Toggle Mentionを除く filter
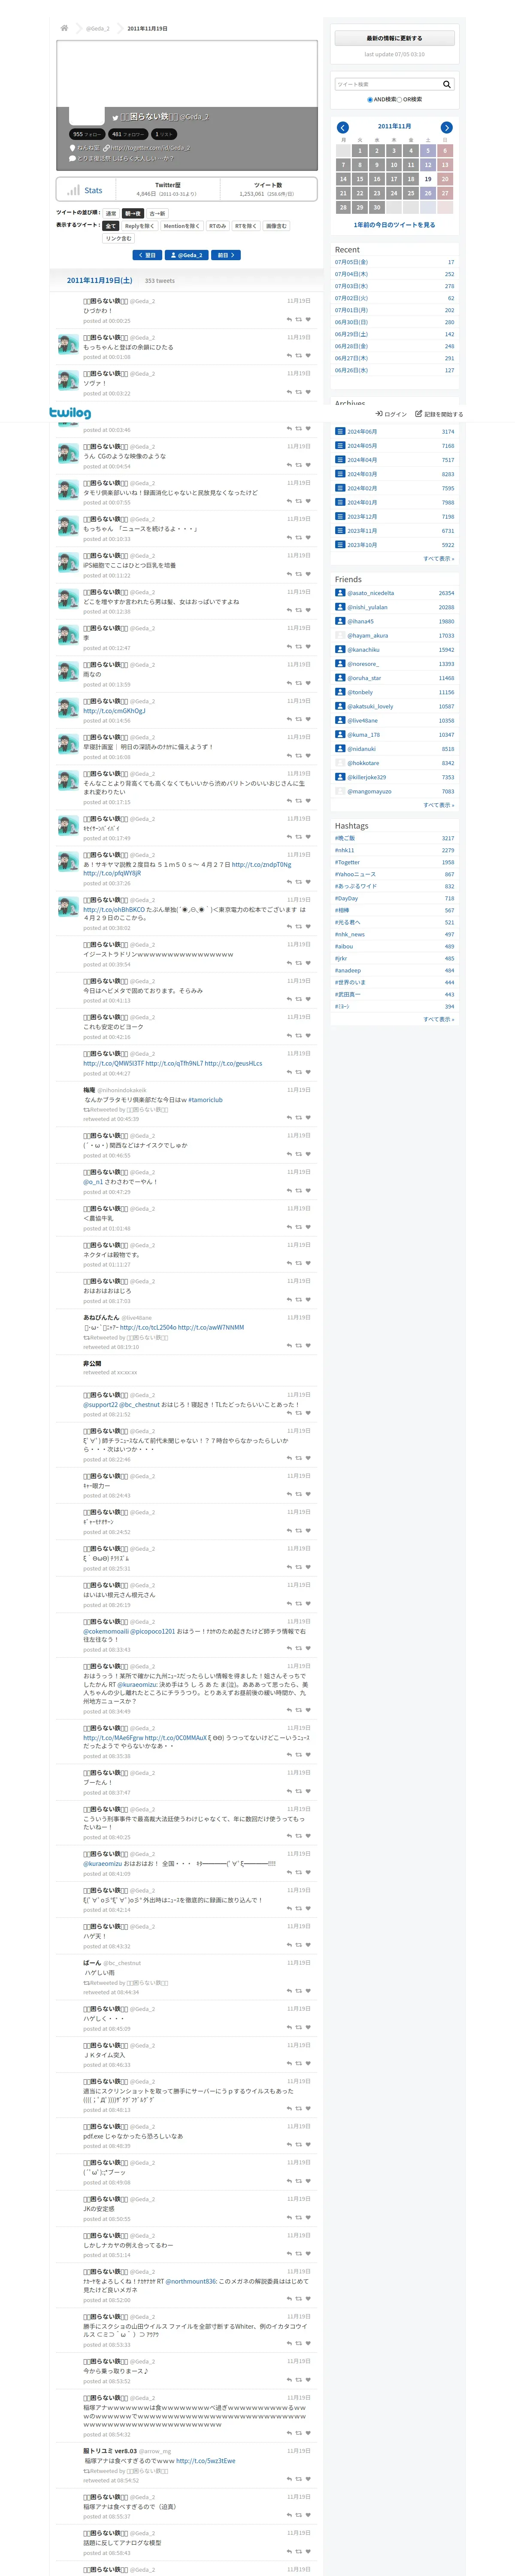Image resolution: width=515 pixels, height=2576 pixels. pyautogui.click(x=181, y=226)
